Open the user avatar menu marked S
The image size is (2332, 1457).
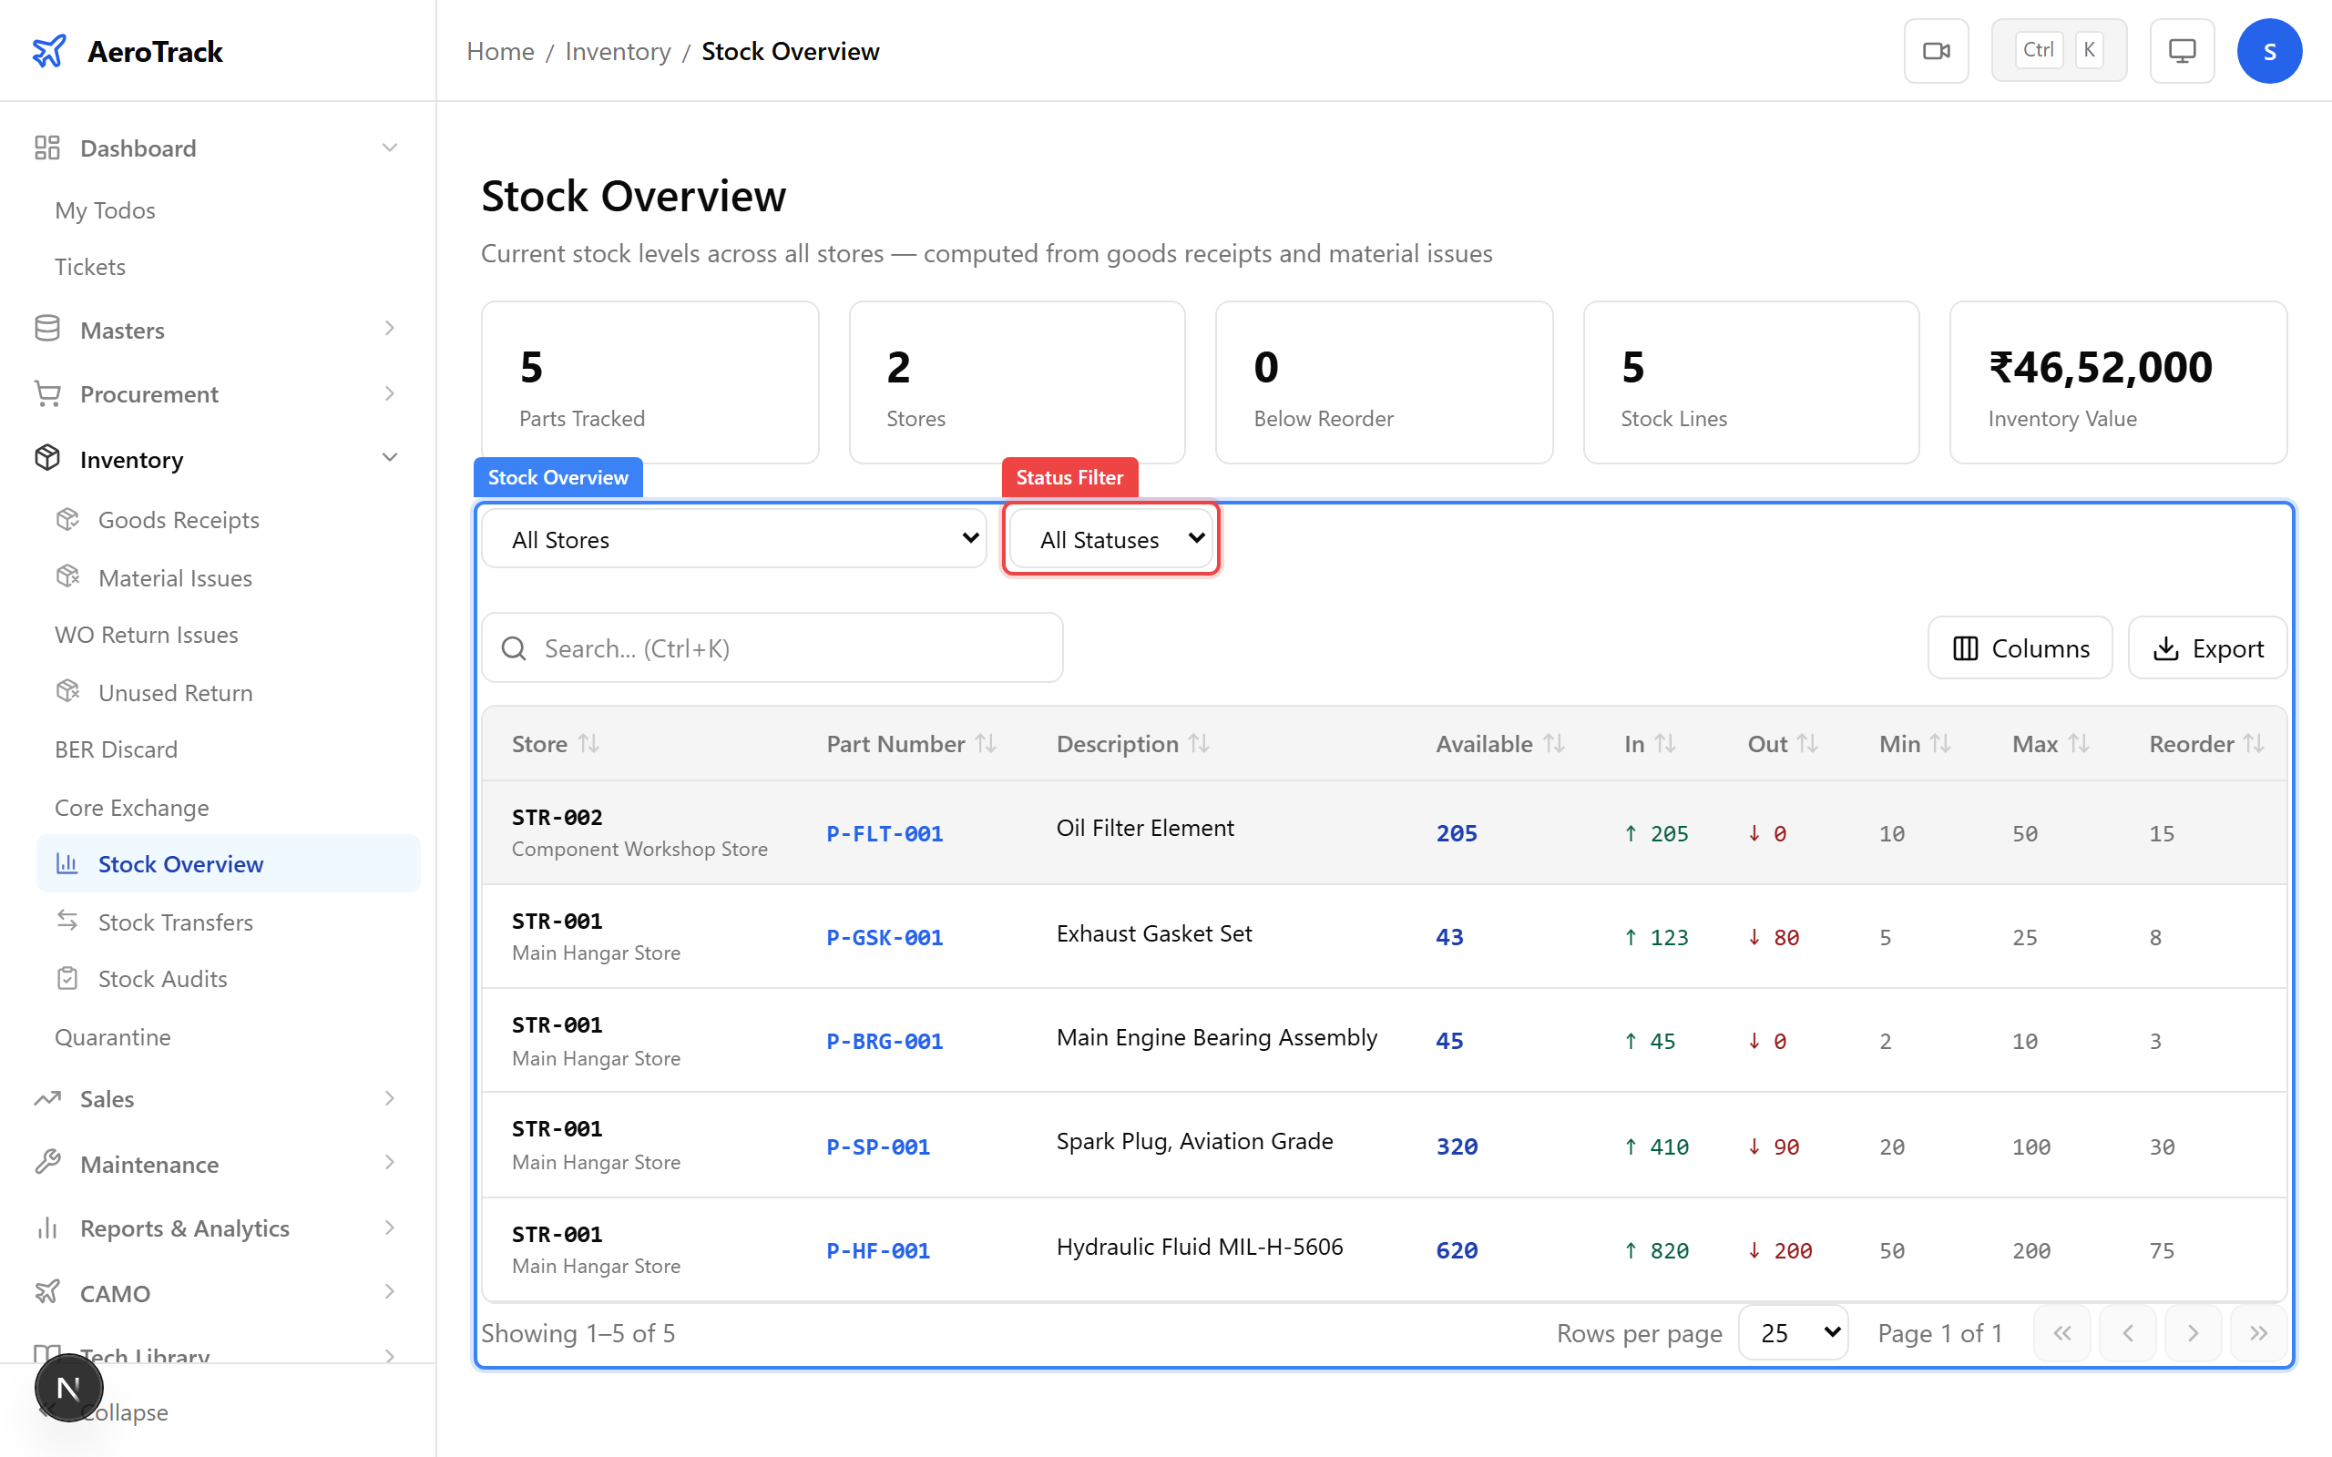point(2269,50)
